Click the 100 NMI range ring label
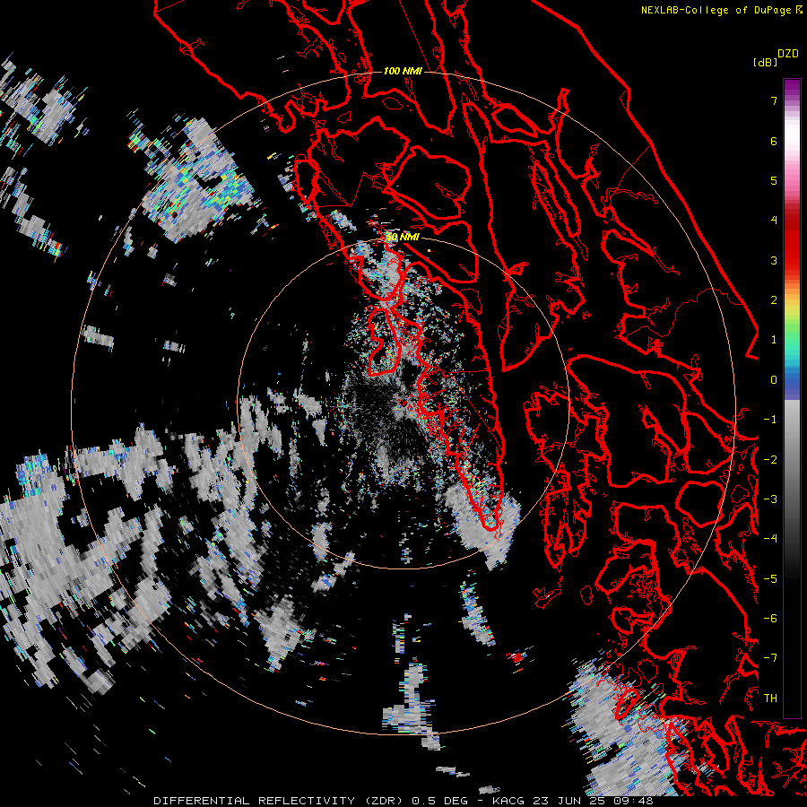807x807 pixels. (x=403, y=71)
